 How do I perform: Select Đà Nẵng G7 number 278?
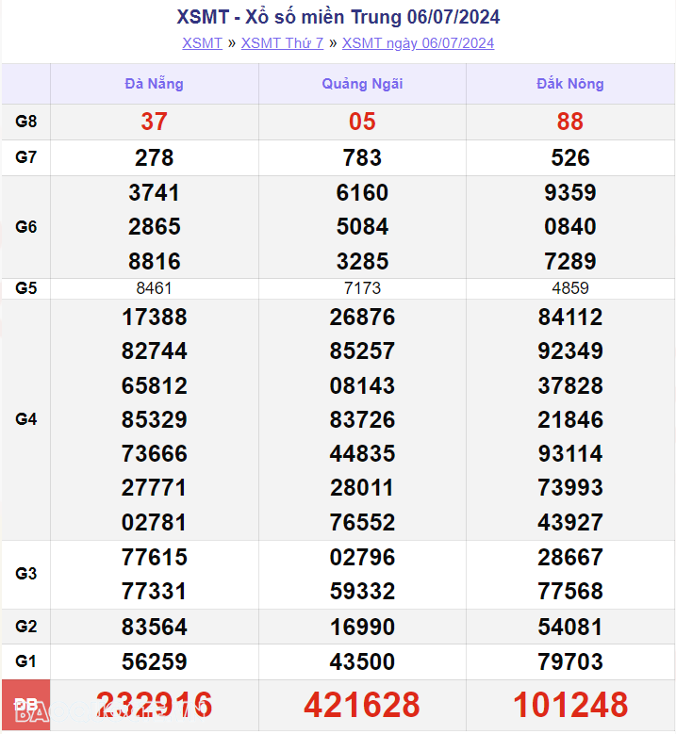154,157
